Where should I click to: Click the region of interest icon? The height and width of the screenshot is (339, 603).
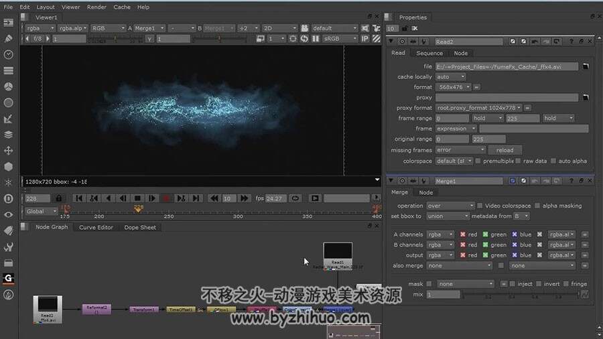point(293,39)
